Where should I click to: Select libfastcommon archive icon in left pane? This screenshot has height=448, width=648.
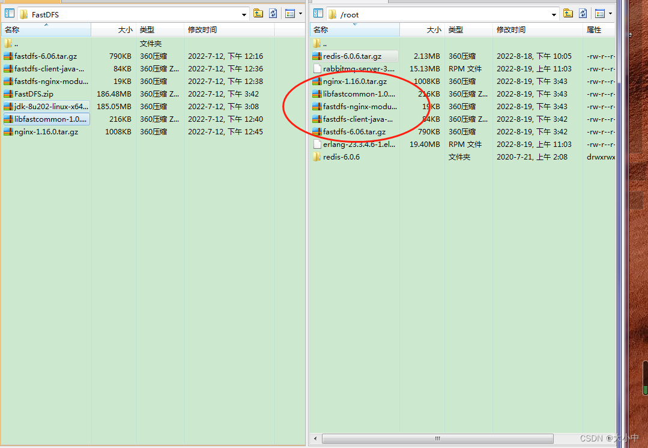tap(8, 119)
